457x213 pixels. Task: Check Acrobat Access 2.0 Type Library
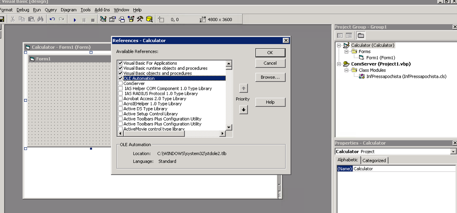[120, 99]
